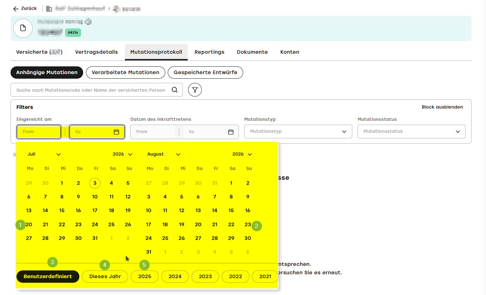Open the Juli month dropdown
The width and height of the screenshot is (486, 295).
pyautogui.click(x=44, y=154)
